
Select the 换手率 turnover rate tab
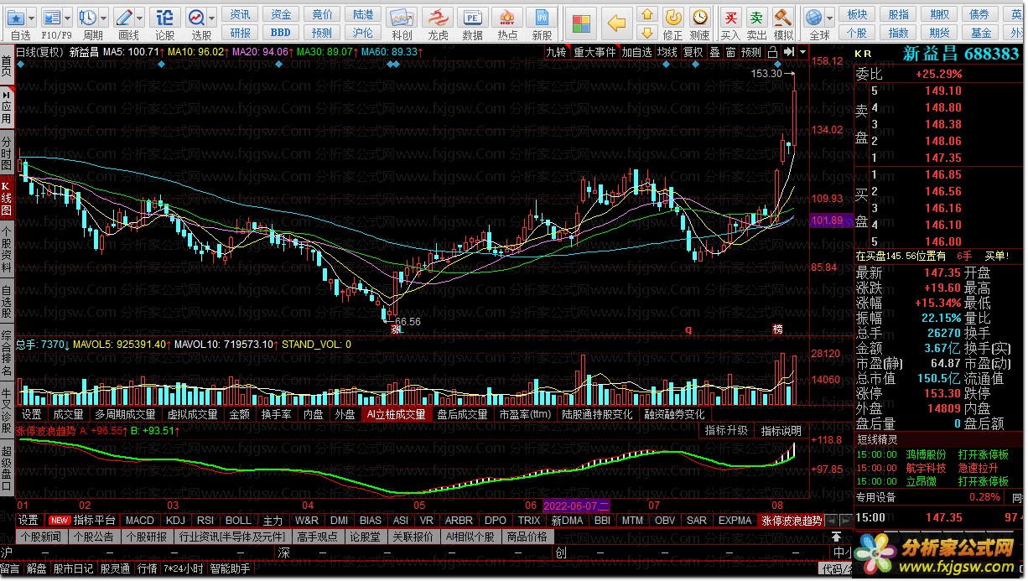pyautogui.click(x=276, y=414)
